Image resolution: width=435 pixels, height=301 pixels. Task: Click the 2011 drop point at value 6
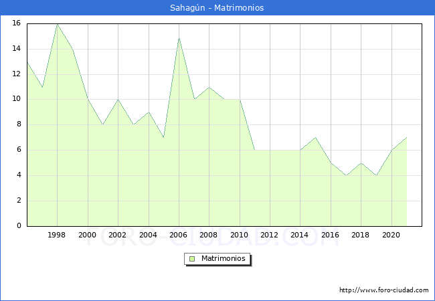pos(254,150)
